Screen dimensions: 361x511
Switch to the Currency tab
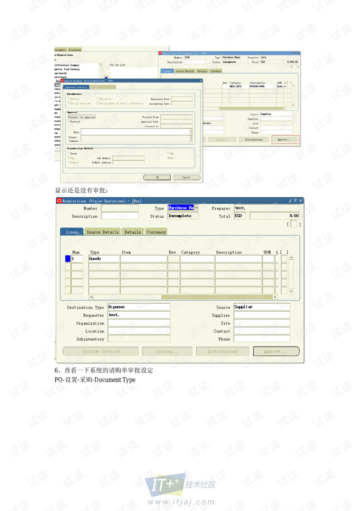click(x=156, y=232)
